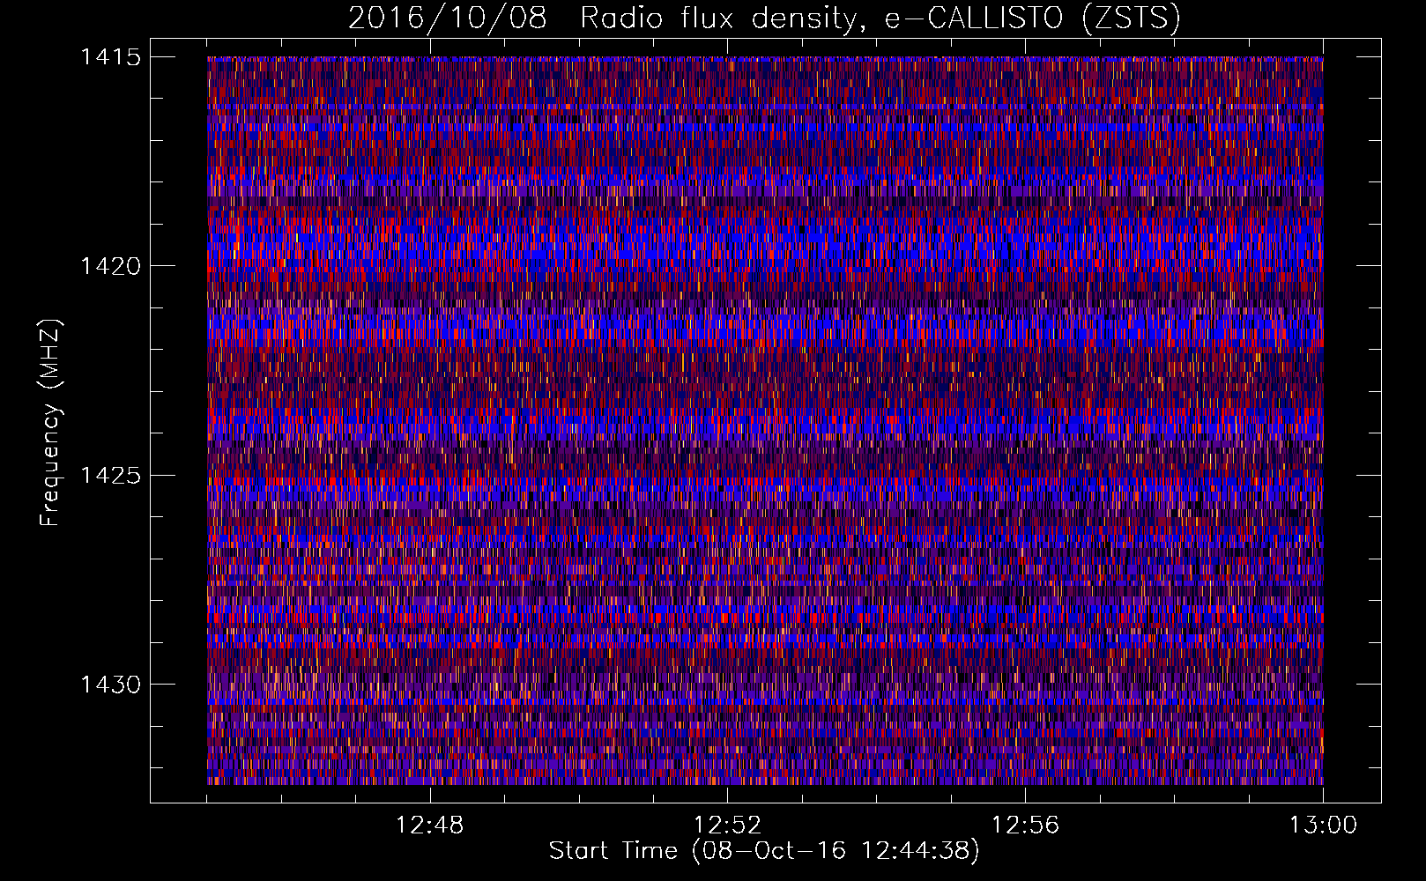Viewport: 1426px width, 881px height.
Task: Click the 12:56 time axis label
Action: (1025, 825)
